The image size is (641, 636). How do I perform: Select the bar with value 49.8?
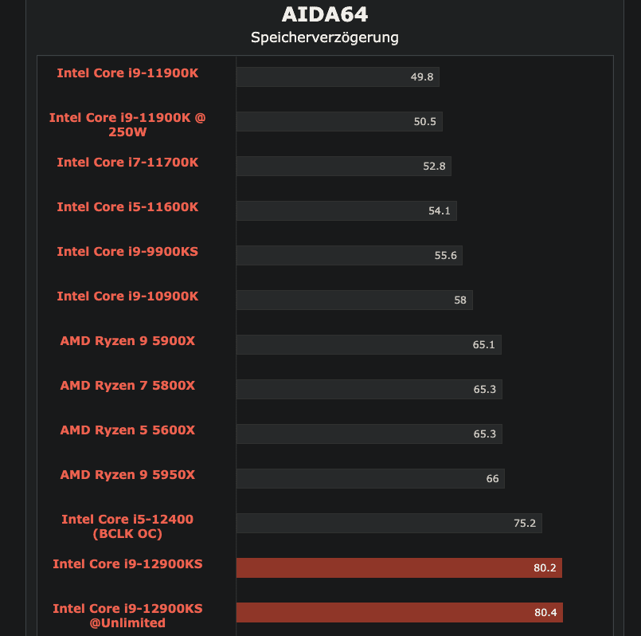[x=338, y=77]
